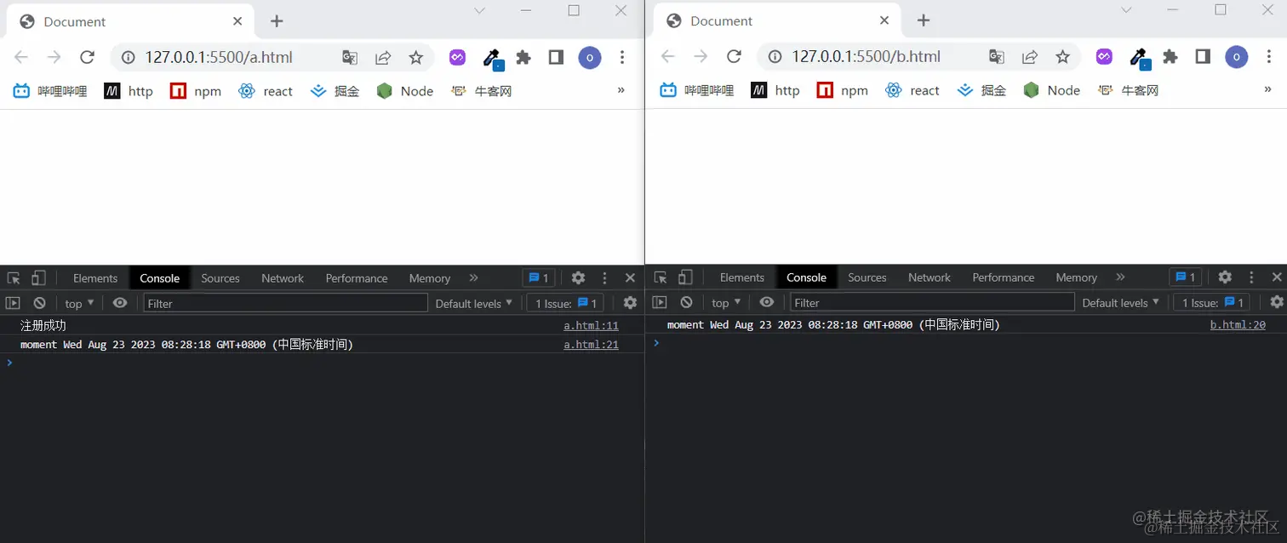Click 1 Issue button in left console

(x=566, y=303)
